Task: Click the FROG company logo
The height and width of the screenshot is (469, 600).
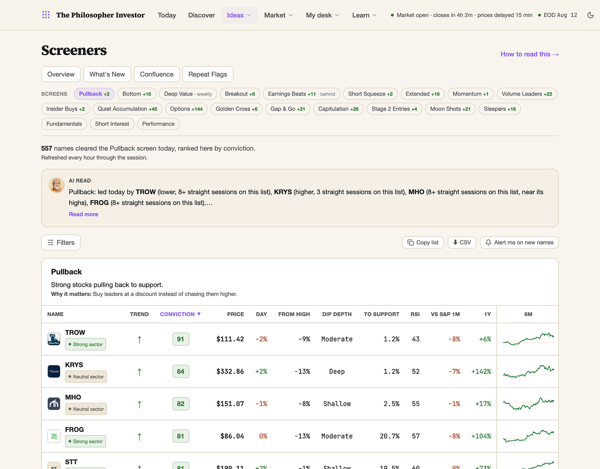Action: click(x=54, y=436)
